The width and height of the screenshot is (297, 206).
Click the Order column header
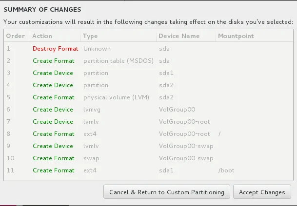click(x=15, y=36)
